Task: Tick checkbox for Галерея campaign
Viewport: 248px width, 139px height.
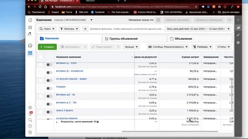Action: point(41,88)
